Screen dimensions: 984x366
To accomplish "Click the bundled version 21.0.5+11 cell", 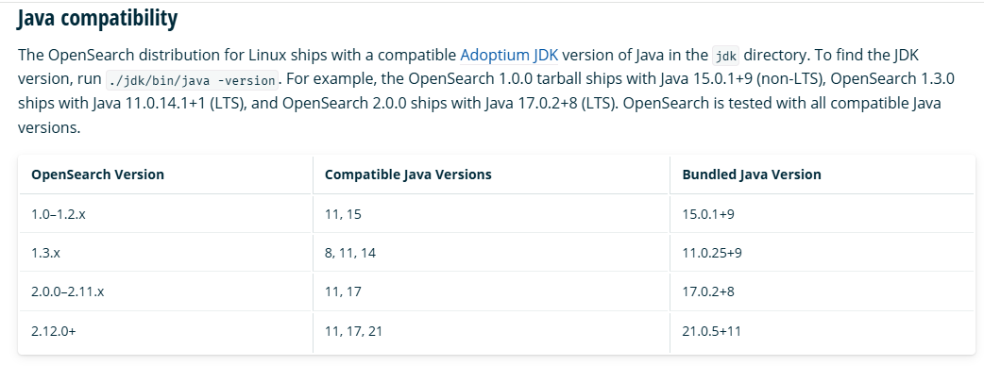I will pos(823,331).
